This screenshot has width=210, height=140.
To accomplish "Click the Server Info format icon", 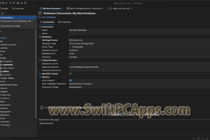I will tap(70, 40).
